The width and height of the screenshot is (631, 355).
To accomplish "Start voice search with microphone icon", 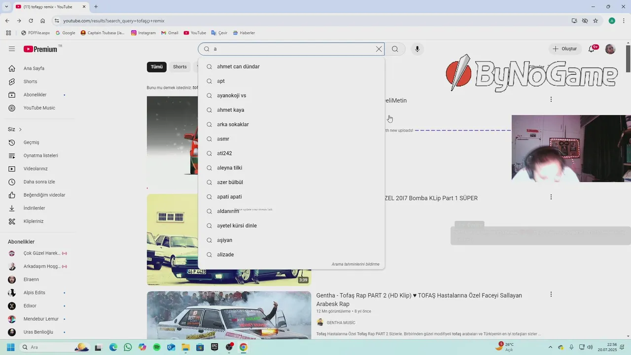I will [417, 49].
